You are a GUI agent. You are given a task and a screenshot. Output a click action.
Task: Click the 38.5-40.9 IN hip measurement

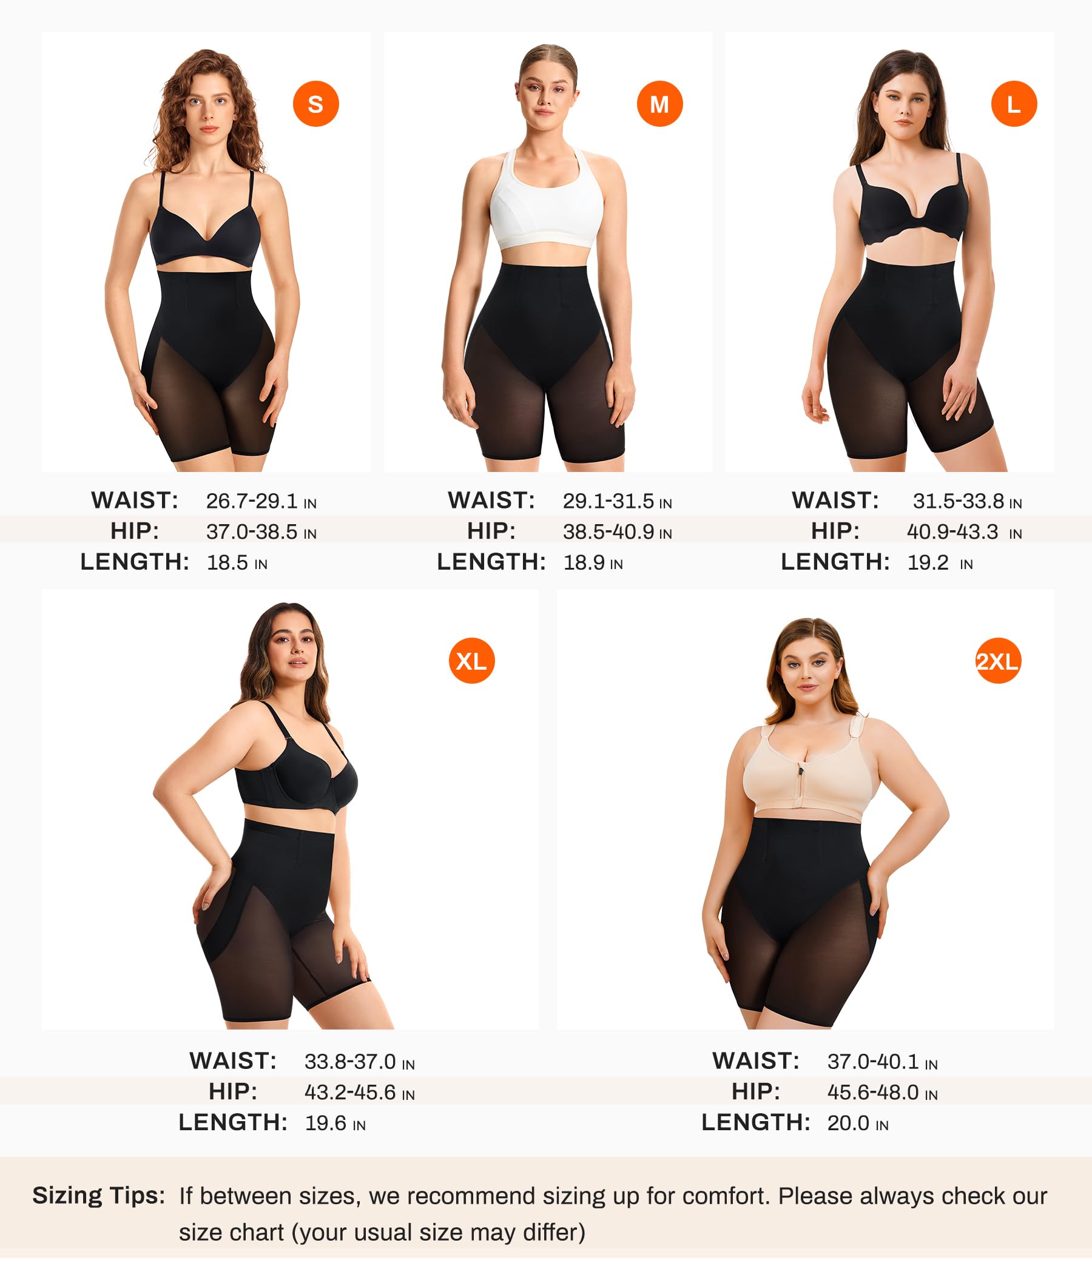click(x=618, y=533)
